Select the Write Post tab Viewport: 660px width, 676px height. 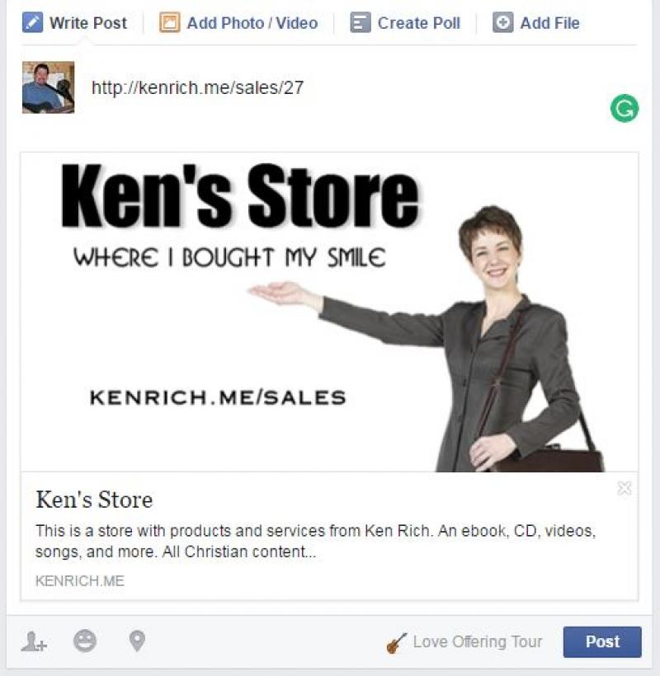tap(74, 23)
